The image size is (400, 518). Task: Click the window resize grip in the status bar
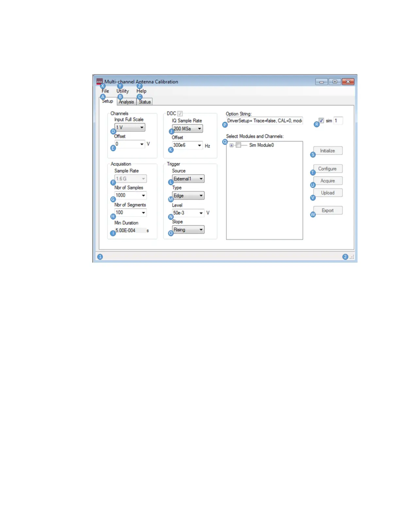352,257
